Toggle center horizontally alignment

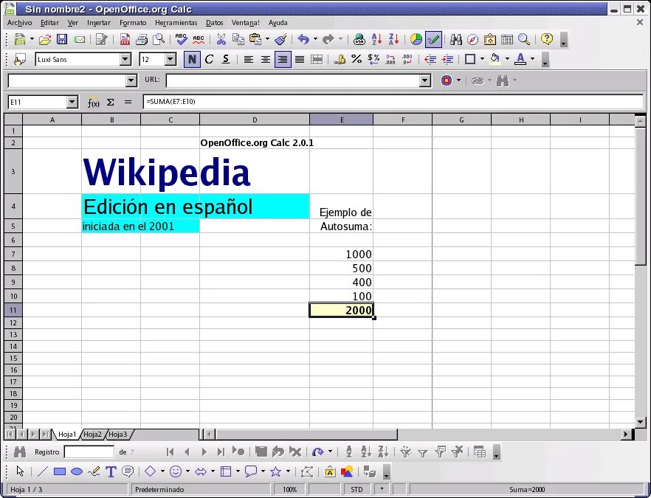[265, 59]
